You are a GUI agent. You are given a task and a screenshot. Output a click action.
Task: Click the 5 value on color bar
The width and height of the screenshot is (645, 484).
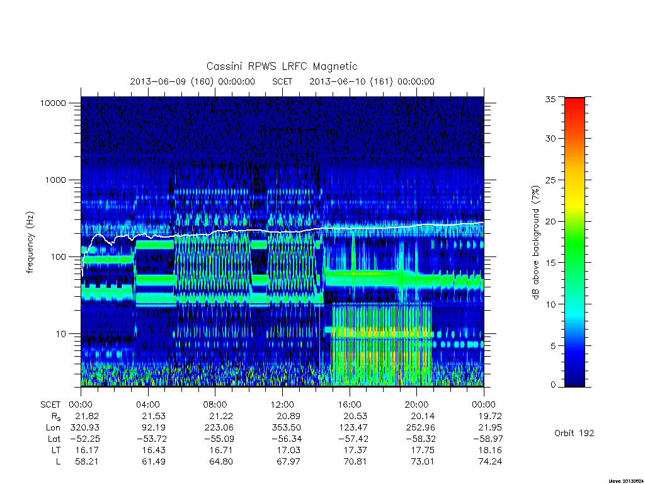click(552, 346)
